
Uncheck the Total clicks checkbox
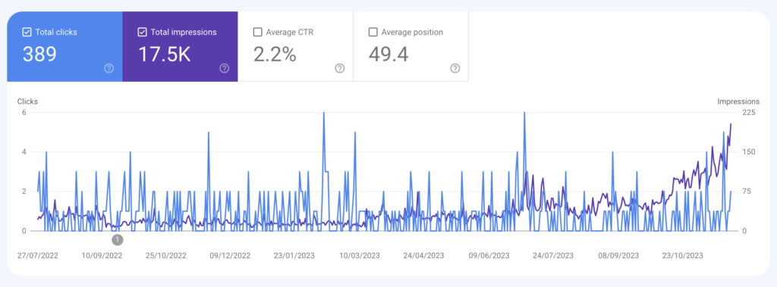pos(27,32)
